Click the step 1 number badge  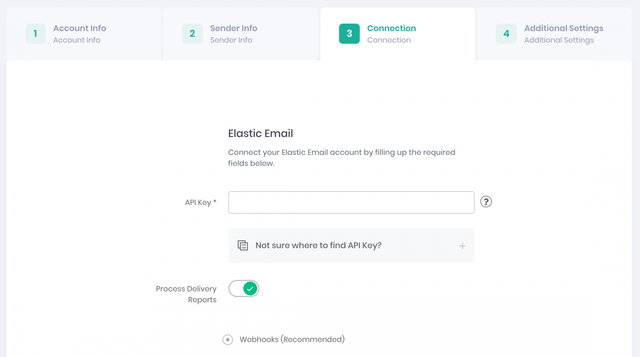(35, 34)
